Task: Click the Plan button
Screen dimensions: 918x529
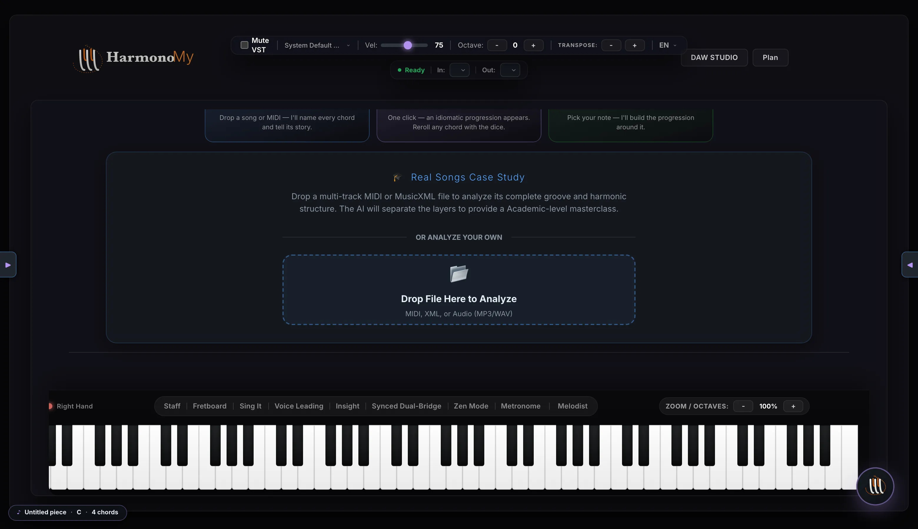Action: 770,57
